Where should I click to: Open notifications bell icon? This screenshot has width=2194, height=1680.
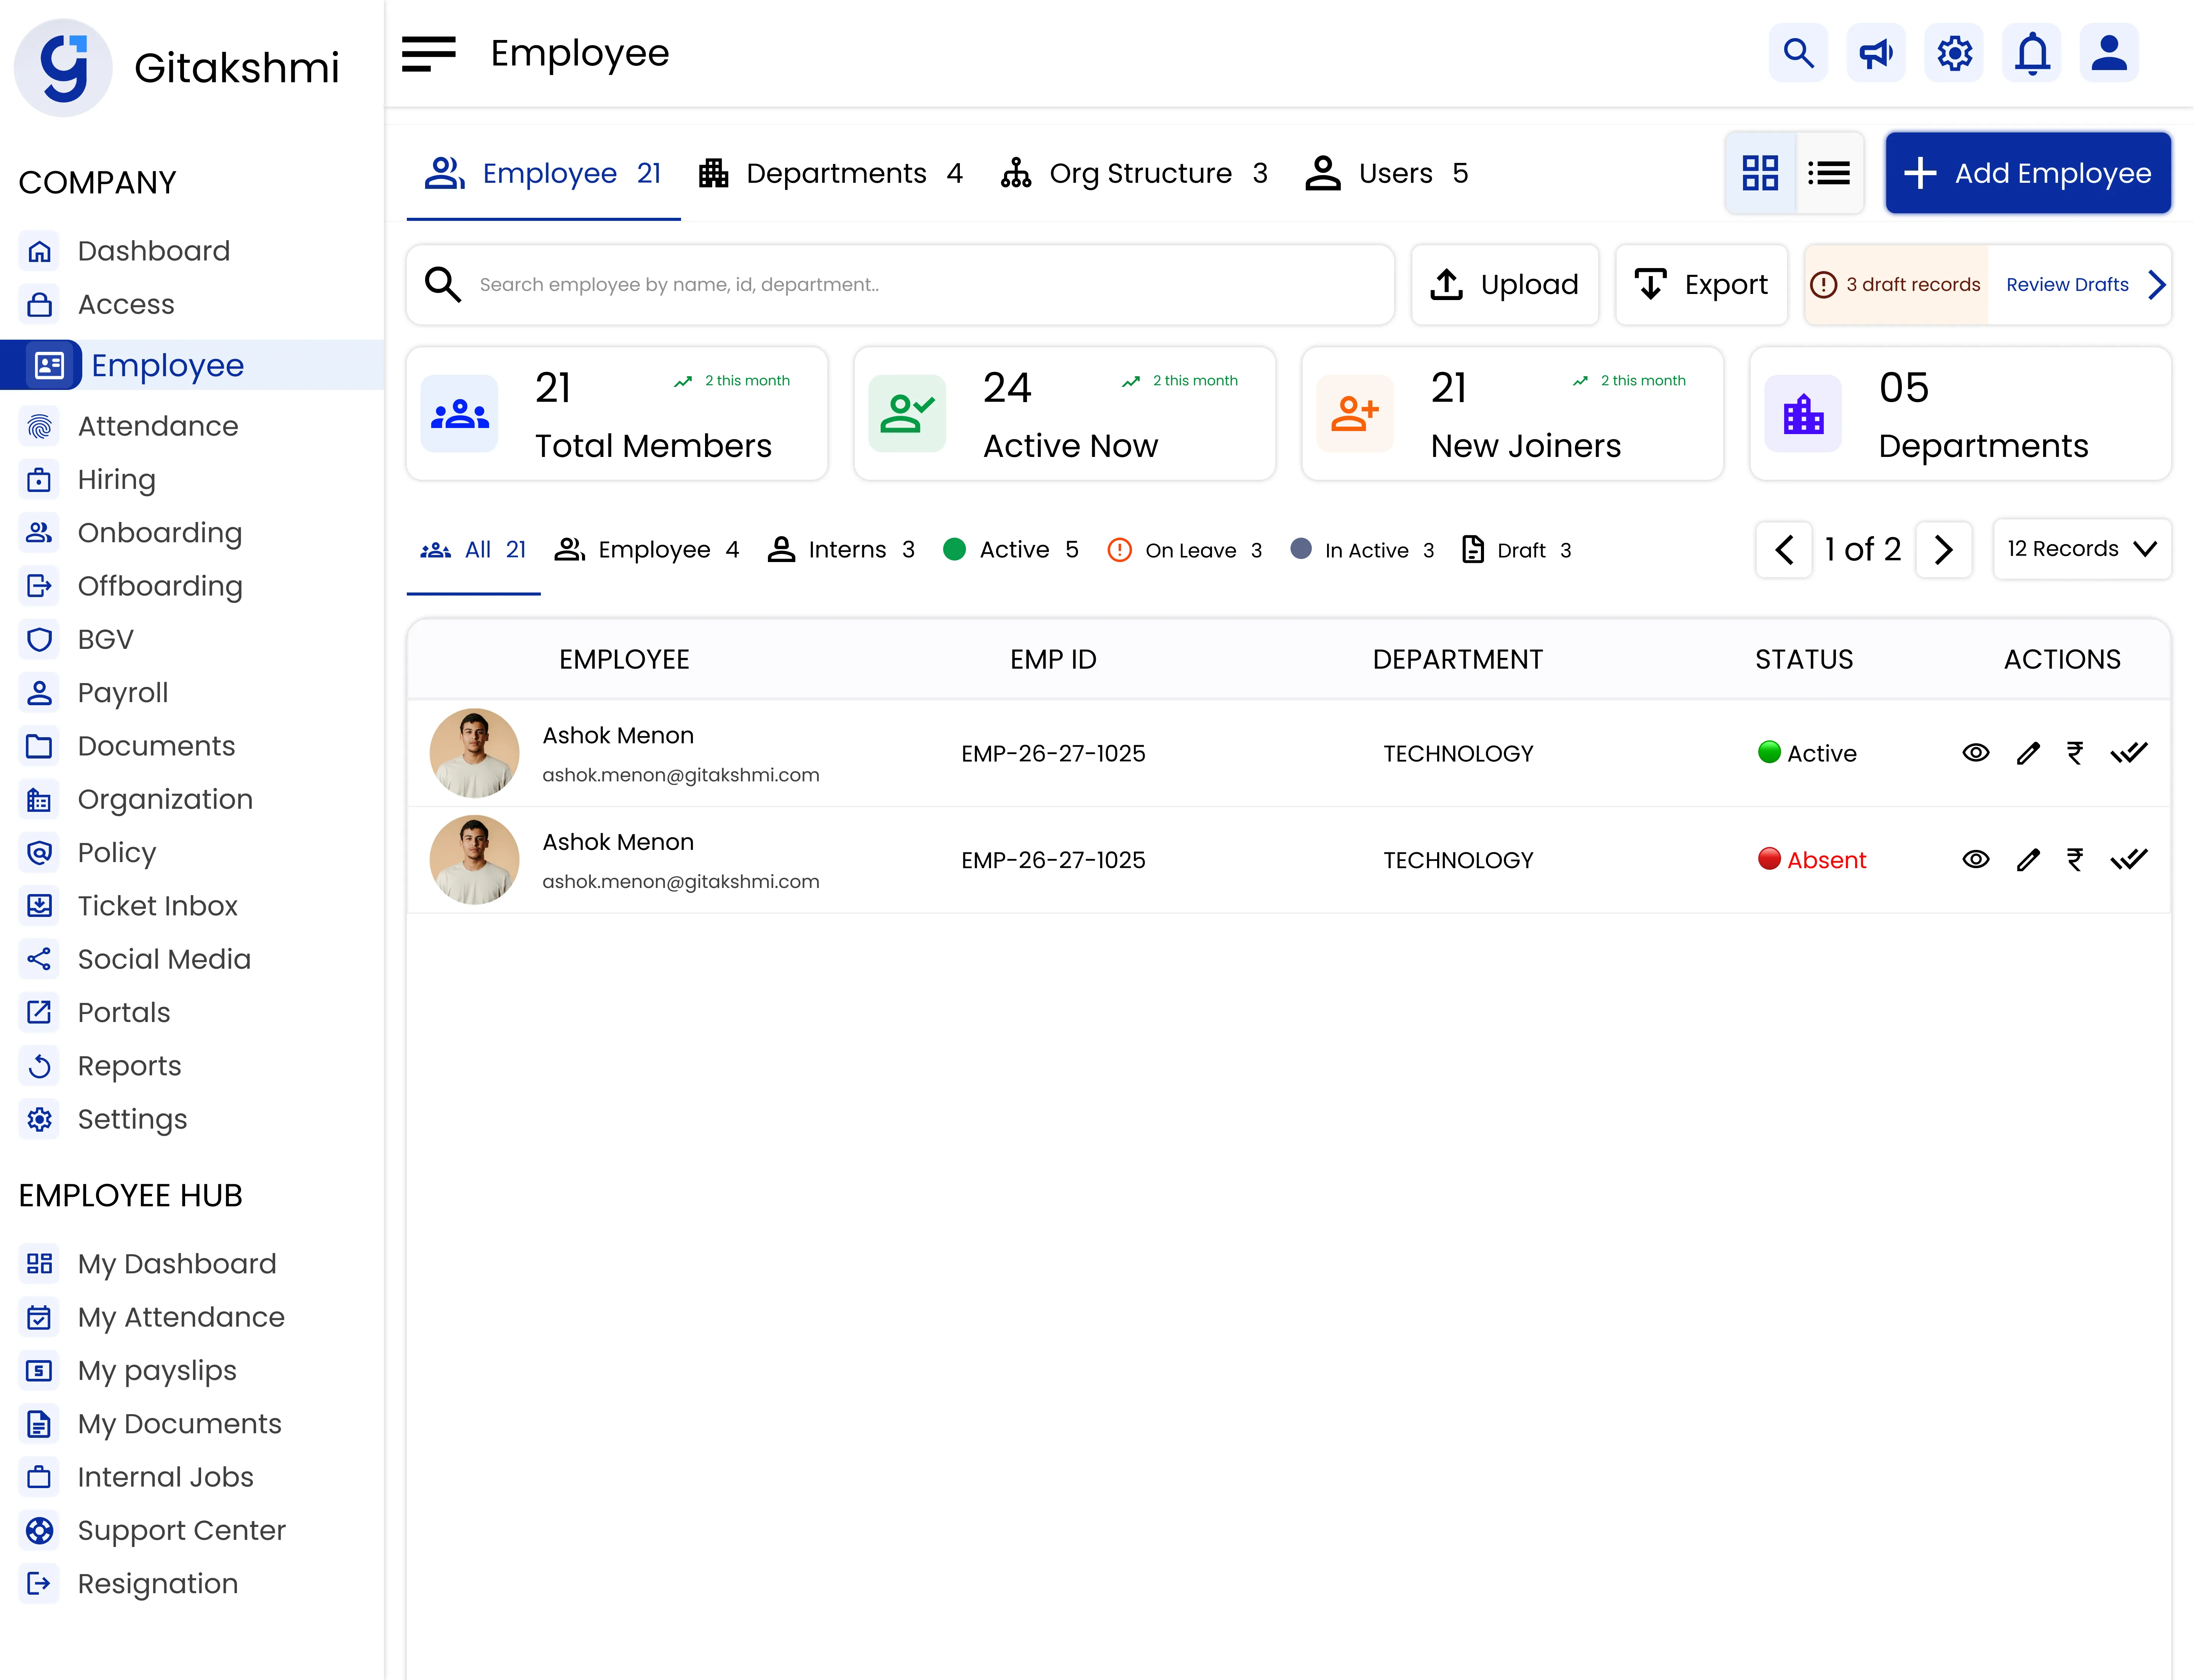[2032, 53]
